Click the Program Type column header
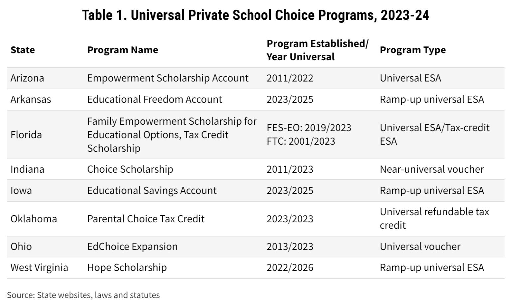511x307 pixels. point(413,50)
